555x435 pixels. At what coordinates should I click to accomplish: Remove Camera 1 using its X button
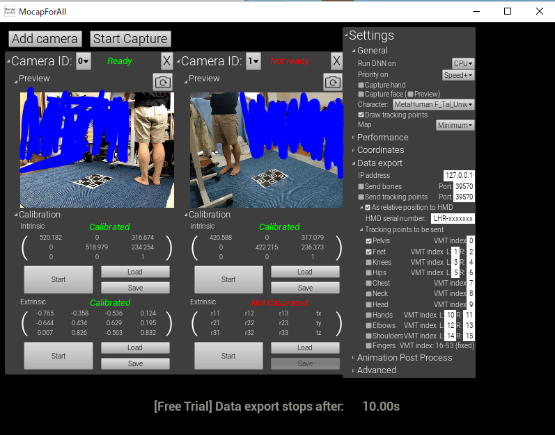[336, 61]
